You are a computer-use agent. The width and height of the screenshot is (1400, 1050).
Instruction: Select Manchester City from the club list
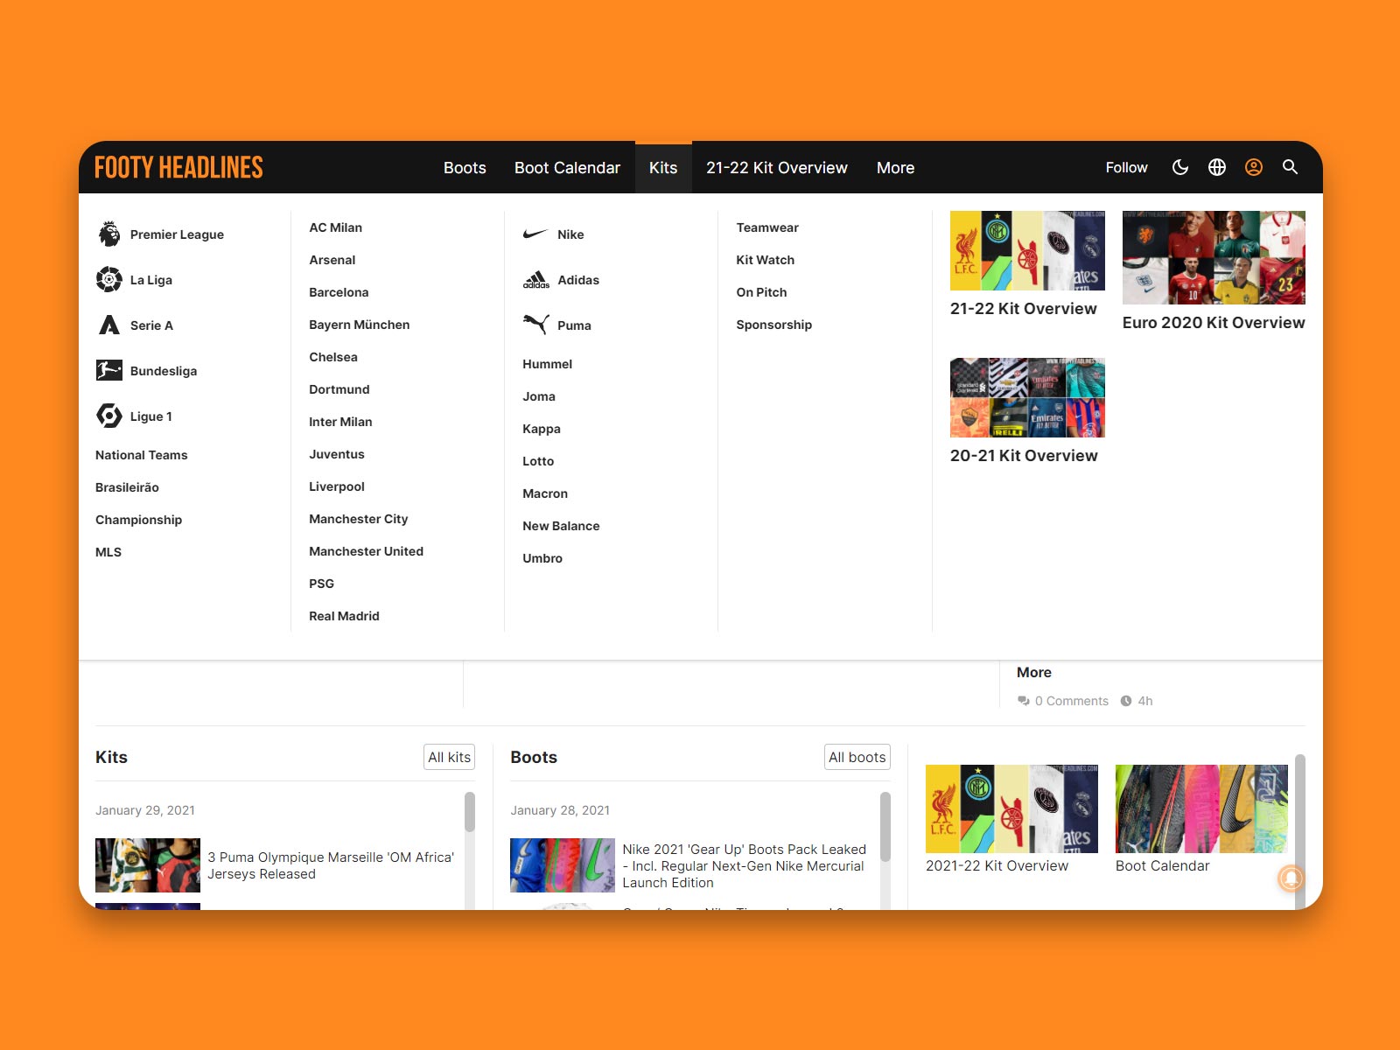click(359, 519)
